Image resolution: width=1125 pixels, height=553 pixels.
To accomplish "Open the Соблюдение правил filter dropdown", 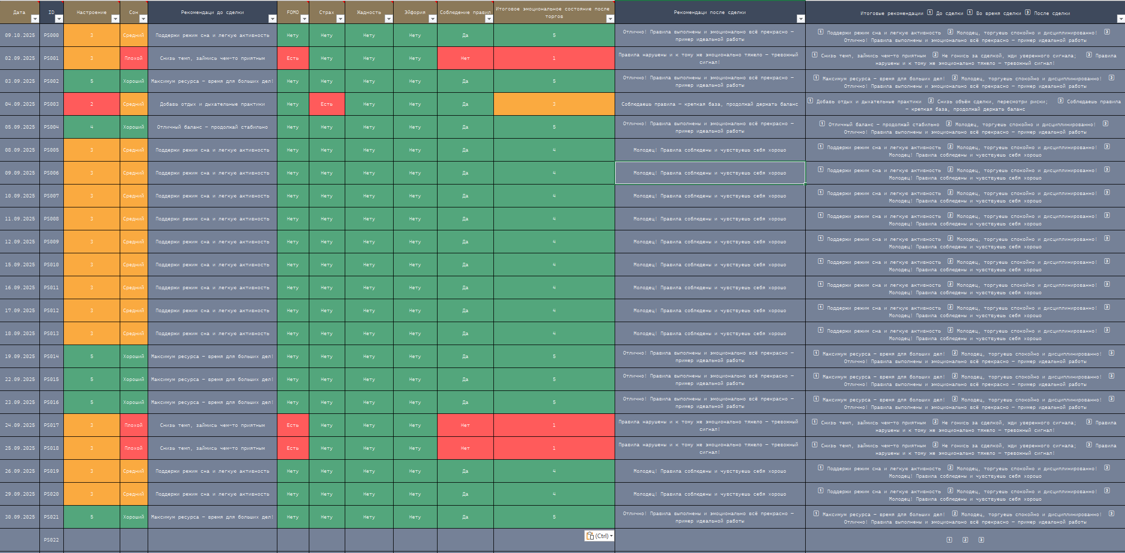I will [x=489, y=19].
